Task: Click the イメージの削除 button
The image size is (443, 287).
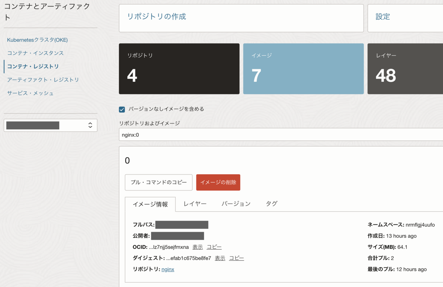Action: [218, 182]
